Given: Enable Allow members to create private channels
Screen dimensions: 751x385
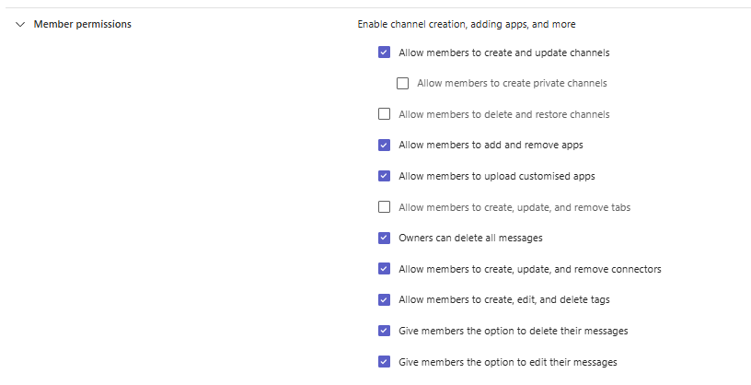Looking at the screenshot, I should coord(402,84).
